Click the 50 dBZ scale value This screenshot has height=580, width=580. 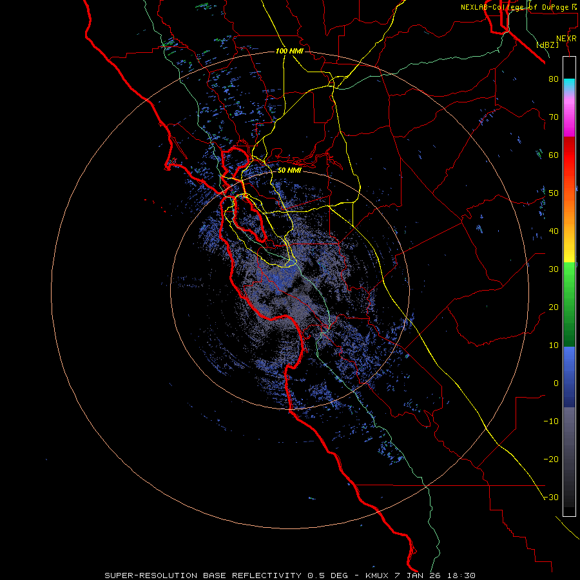[x=554, y=193]
